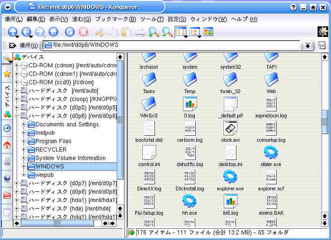Open the Network globe sidebar tab

[7, 179]
